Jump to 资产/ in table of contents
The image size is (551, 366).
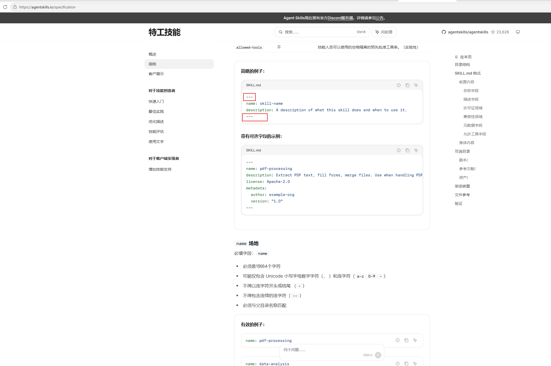pos(463,177)
